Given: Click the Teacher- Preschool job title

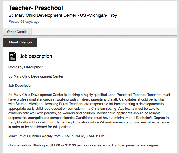Looking at the screenshot, I should [36, 8].
